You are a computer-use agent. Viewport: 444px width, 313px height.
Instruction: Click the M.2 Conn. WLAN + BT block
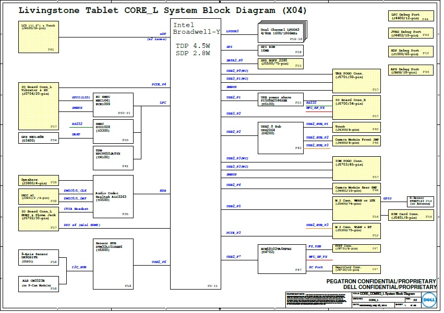(x=356, y=231)
